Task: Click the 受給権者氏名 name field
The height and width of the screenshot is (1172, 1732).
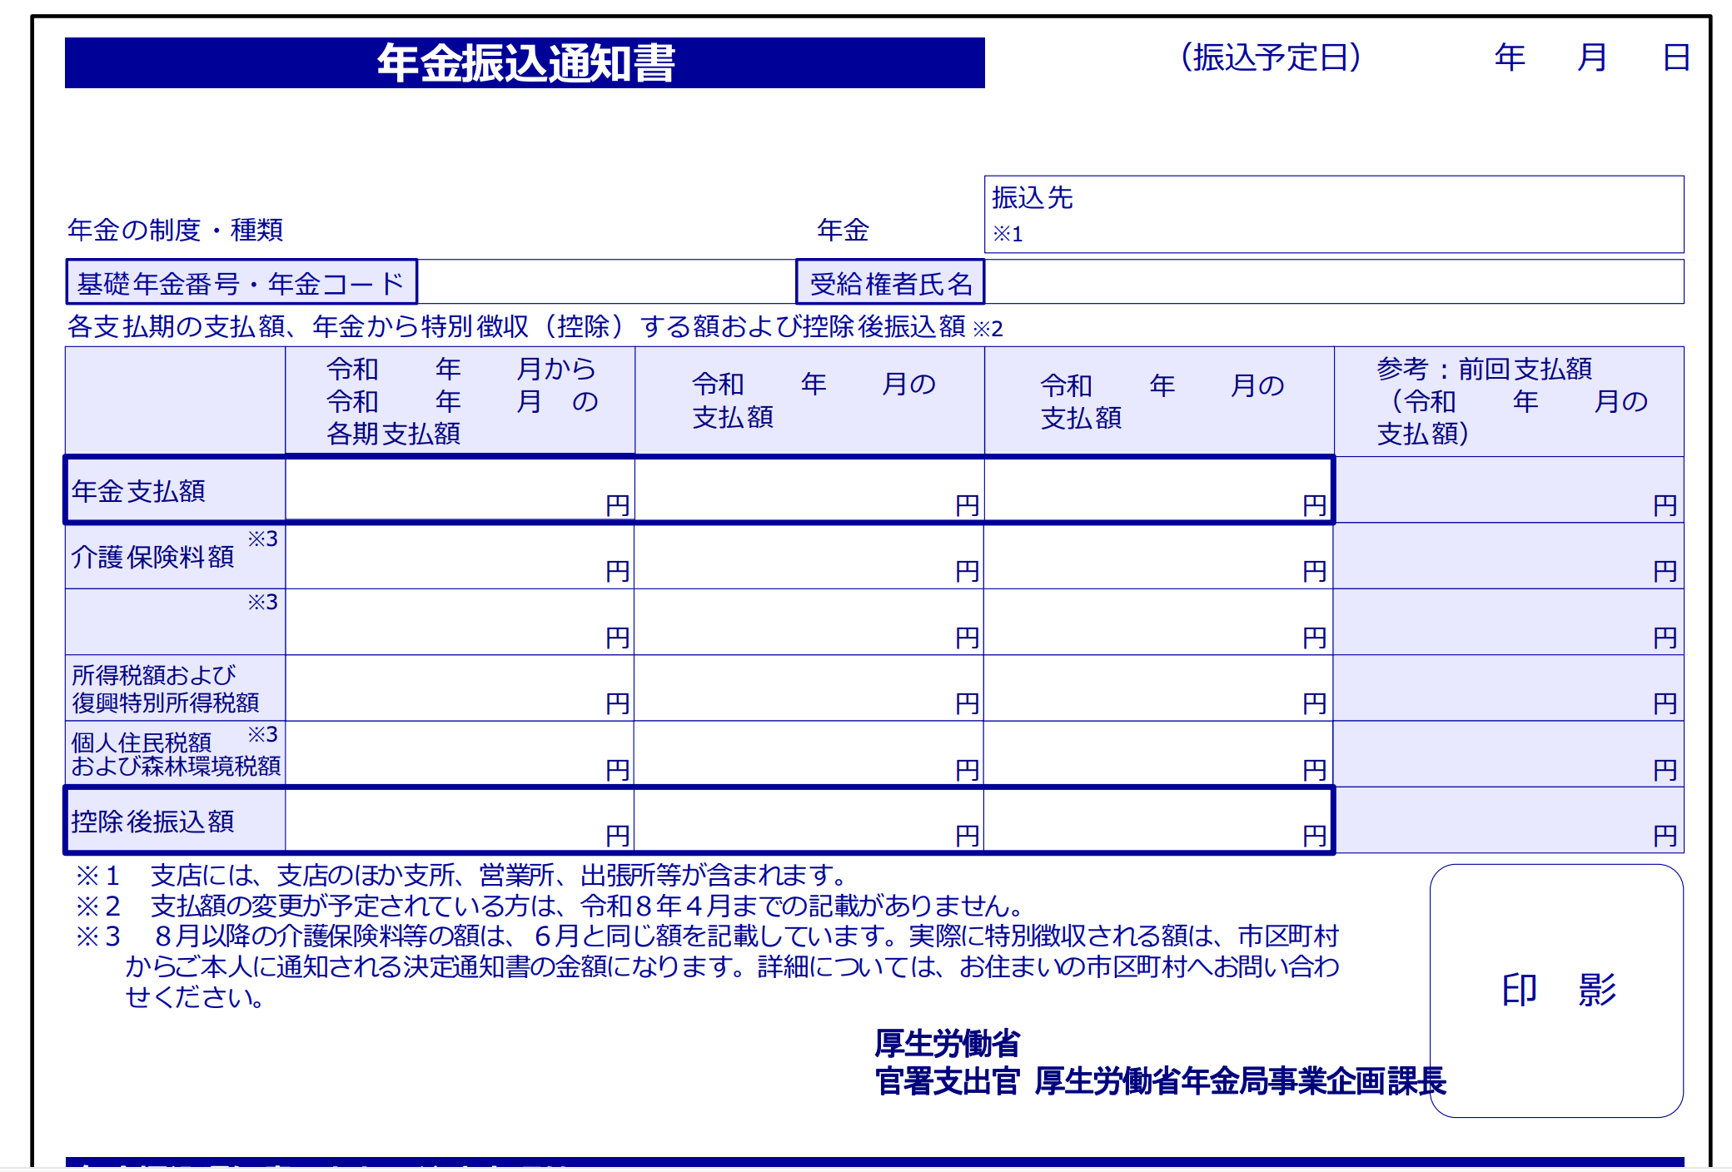Action: pyautogui.click(x=891, y=282)
